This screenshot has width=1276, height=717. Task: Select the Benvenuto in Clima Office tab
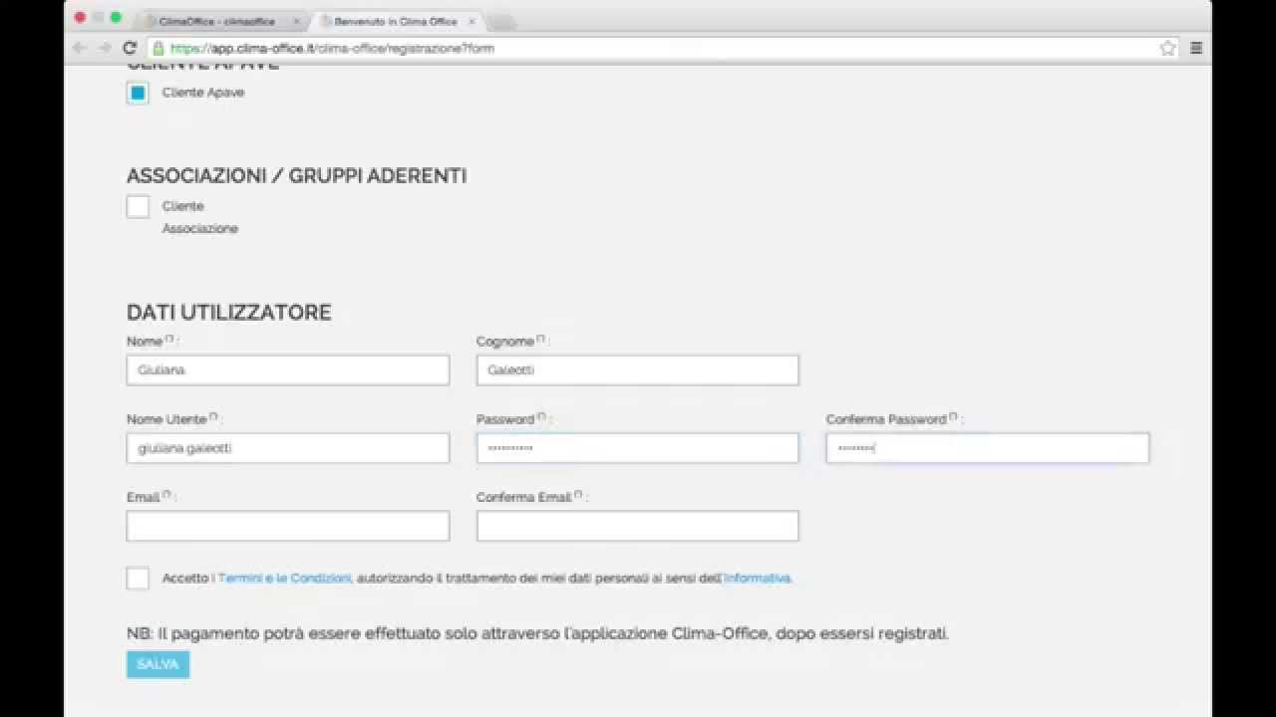pyautogui.click(x=396, y=21)
